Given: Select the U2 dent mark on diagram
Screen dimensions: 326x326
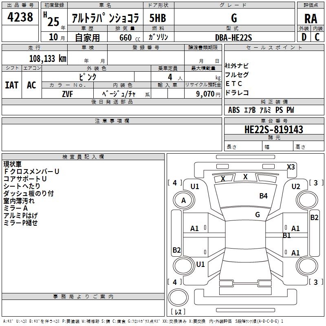Looking at the screenshot, I should 296,186.
